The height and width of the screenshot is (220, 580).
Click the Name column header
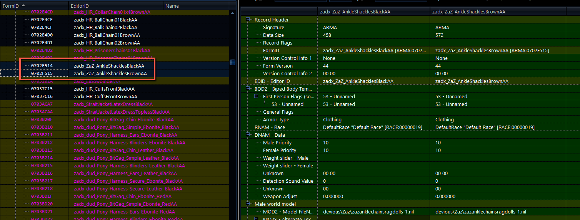(x=196, y=6)
